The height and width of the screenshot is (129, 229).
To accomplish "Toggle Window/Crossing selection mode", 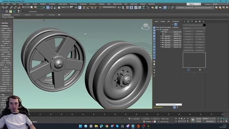I will [43, 8].
